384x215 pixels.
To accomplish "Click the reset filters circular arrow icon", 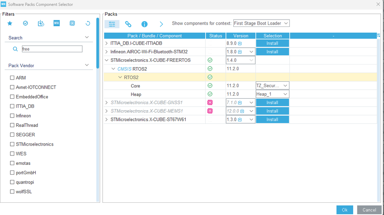I will point(88,23).
